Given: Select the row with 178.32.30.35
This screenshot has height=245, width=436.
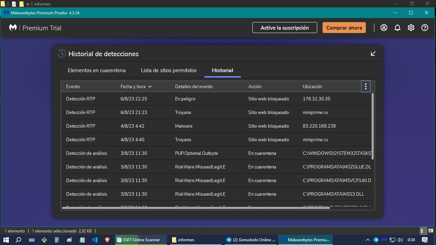Looking at the screenshot, I should [x=216, y=99].
